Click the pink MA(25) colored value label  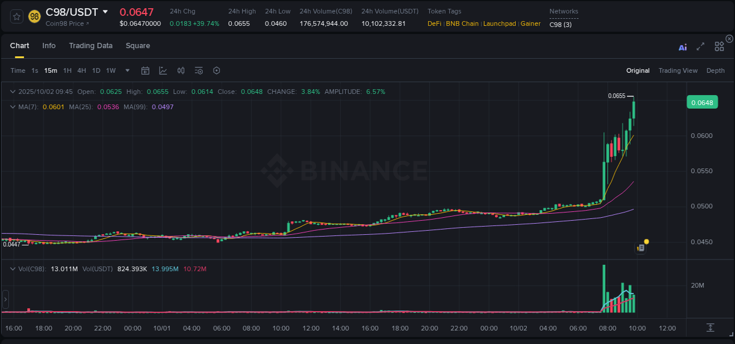click(x=108, y=107)
